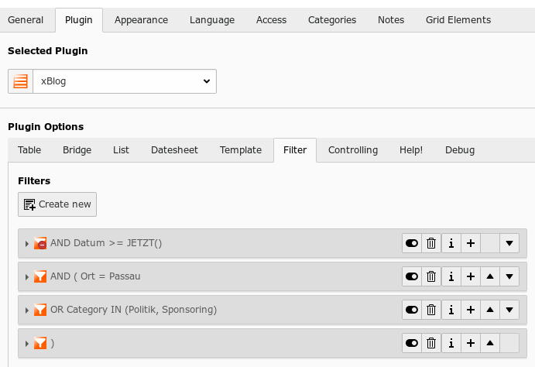Switch to the General tab

pyautogui.click(x=26, y=20)
